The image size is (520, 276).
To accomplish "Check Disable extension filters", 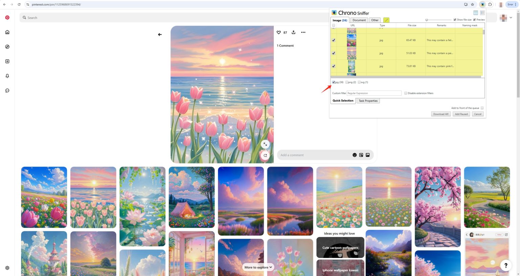I will point(406,93).
